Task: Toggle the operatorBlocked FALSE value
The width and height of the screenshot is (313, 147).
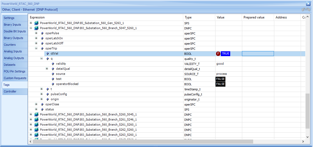Action: coord(220,84)
